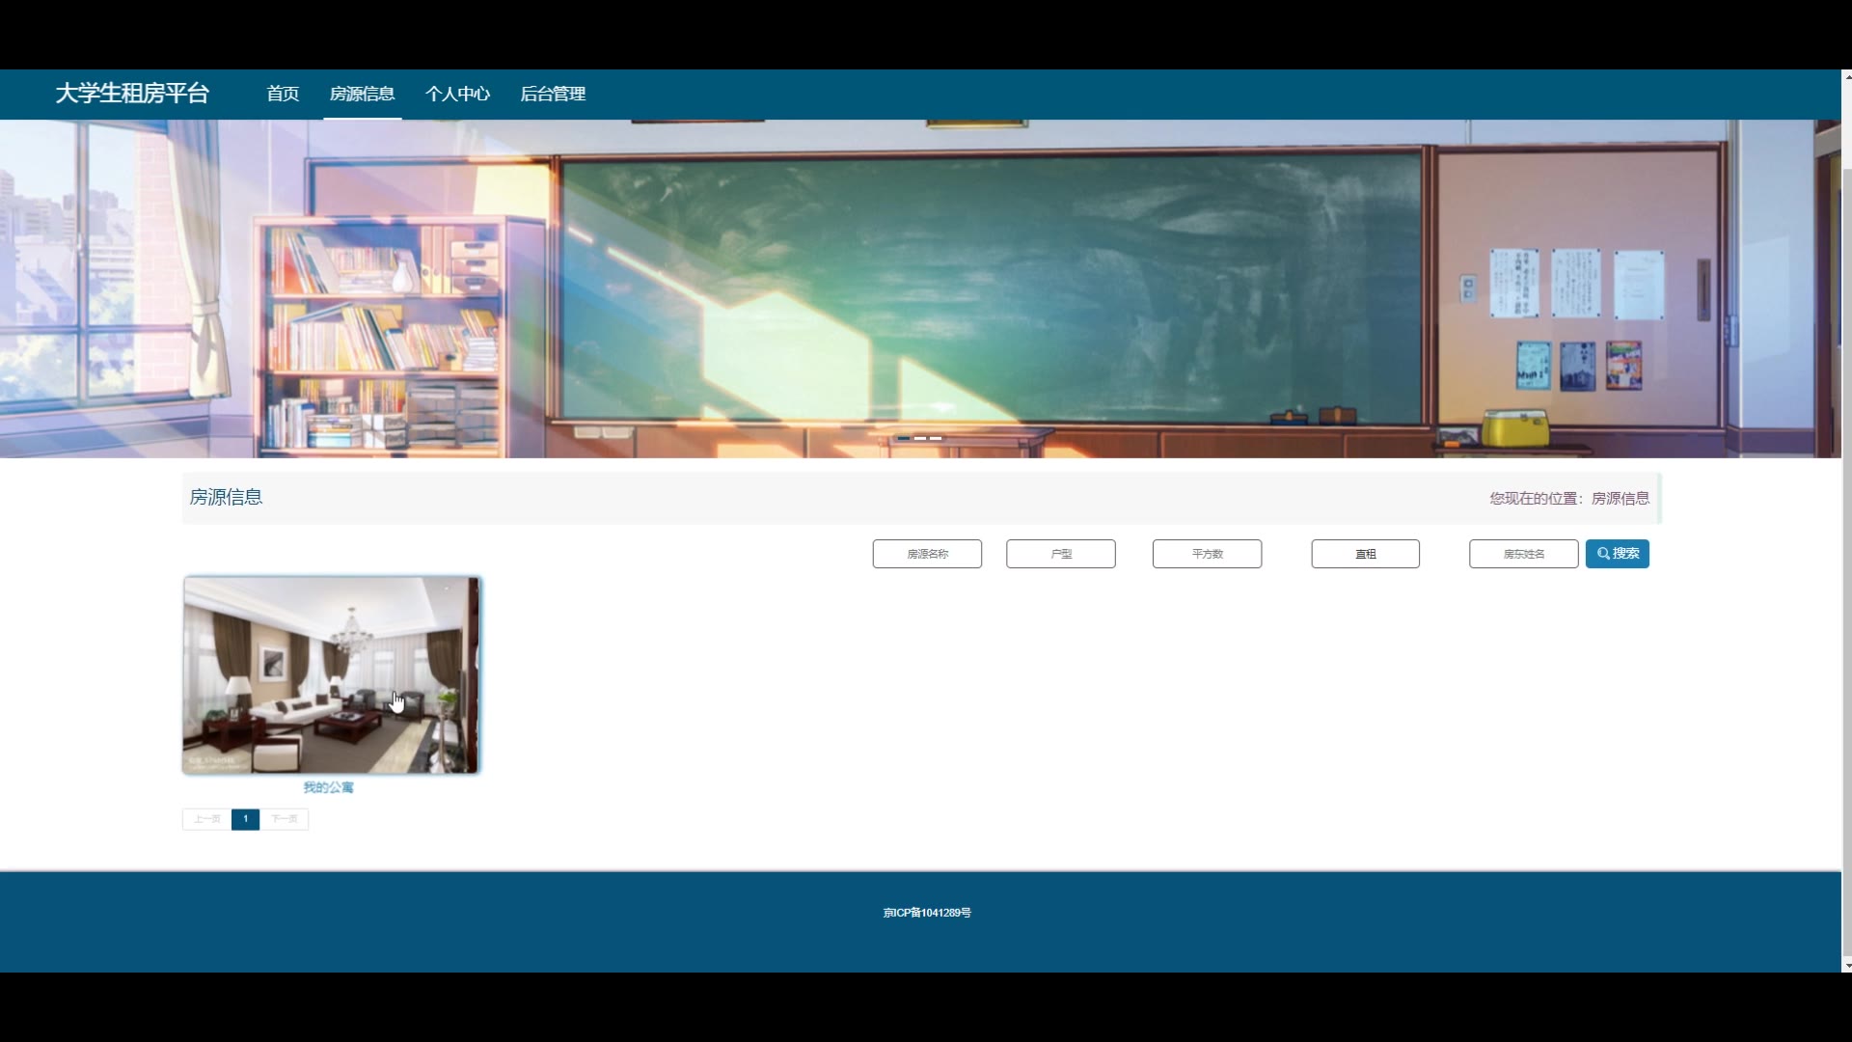This screenshot has width=1852, height=1042.
Task: Select third banner carousel indicator
Action: [936, 438]
